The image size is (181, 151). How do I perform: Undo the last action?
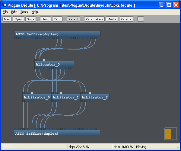[x=46, y=19]
